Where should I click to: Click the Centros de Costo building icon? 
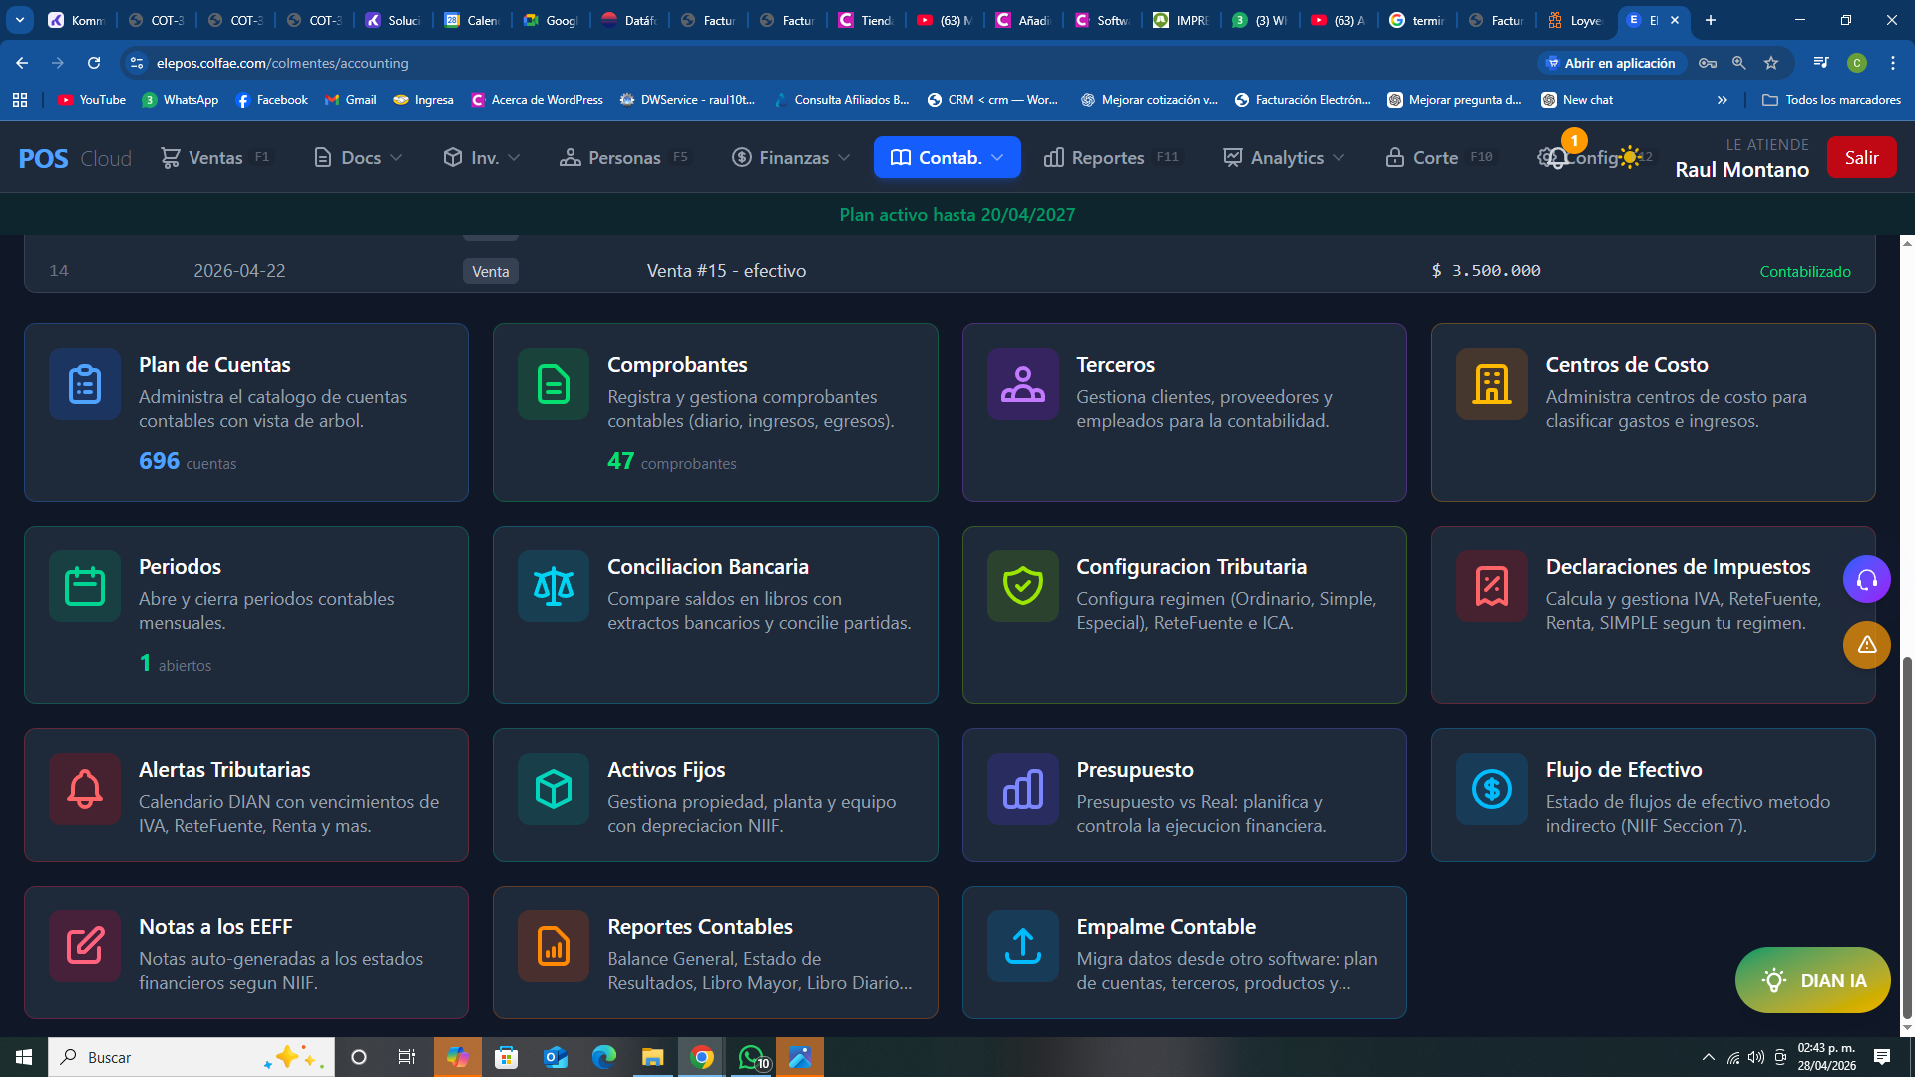pos(1491,384)
